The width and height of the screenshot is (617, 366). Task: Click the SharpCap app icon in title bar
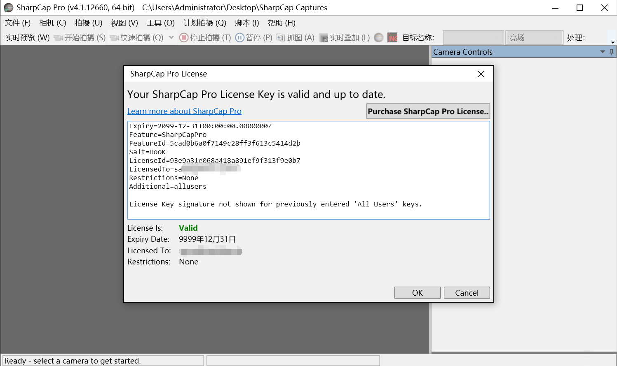point(9,8)
